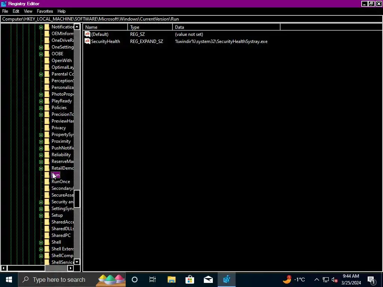The height and width of the screenshot is (287, 383).
Task: Click Registry Editor taskbar icon
Action: (x=227, y=280)
